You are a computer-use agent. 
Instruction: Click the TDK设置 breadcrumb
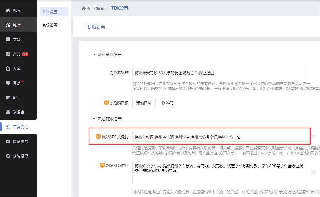click(x=120, y=8)
